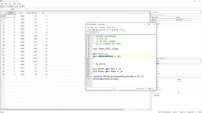Close the _n and _N.do tab
Image resolution: width=202 pixels, height=113 pixels.
pos(98,33)
